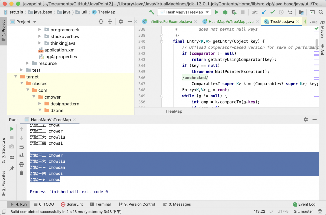Commit changes with the Git checkmark icon
Screen dimensions: 326x215
pyautogui.click(x=273, y=12)
